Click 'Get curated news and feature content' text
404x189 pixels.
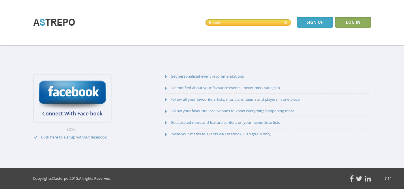pyautogui.click(x=225, y=123)
